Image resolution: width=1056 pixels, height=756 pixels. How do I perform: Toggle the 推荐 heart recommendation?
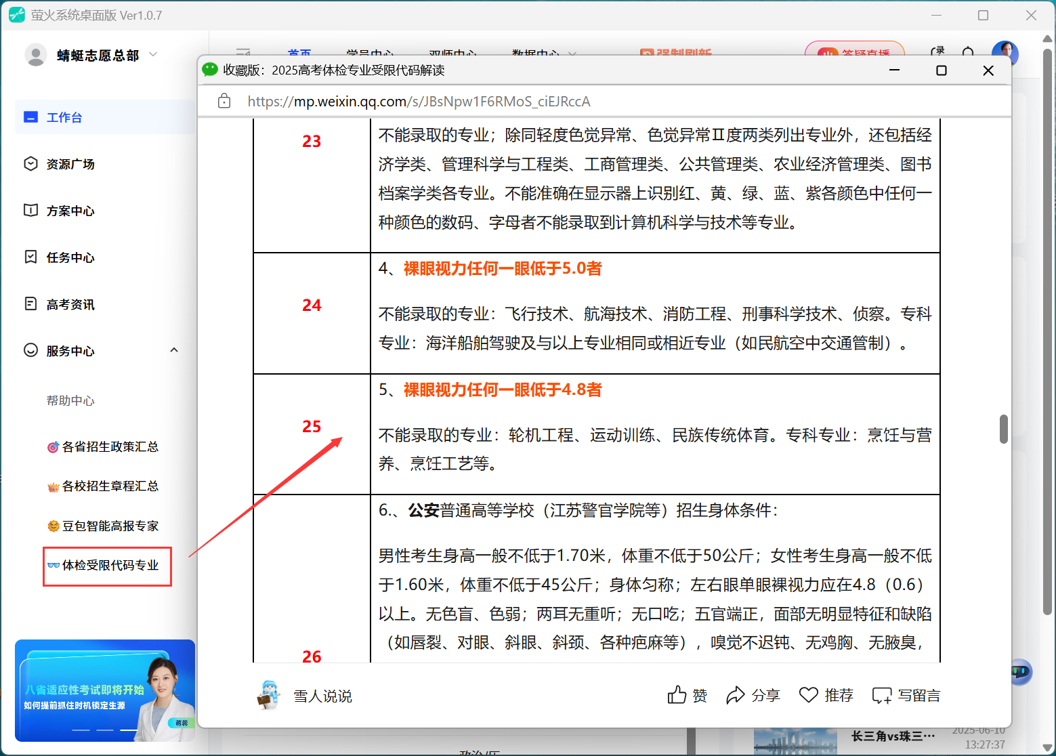coord(826,695)
